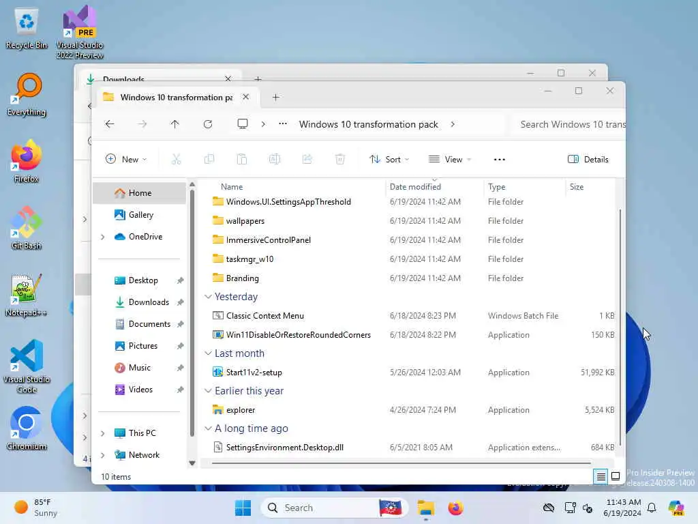Expand This PC in navigation pane

click(x=103, y=433)
